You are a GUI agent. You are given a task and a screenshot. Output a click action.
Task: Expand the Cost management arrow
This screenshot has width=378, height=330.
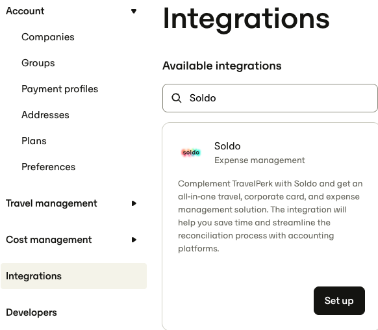[x=134, y=240]
